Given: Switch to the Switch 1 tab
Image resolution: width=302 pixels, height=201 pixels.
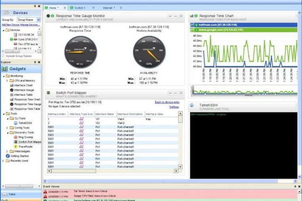Looking at the screenshot, I should [x=80, y=8].
